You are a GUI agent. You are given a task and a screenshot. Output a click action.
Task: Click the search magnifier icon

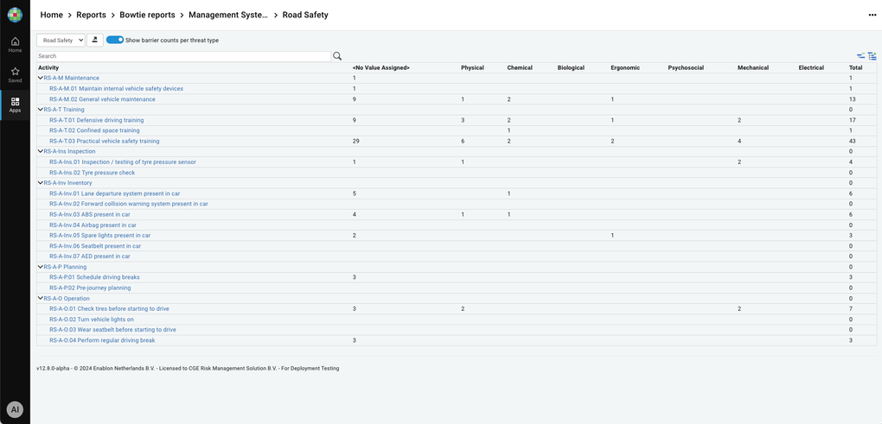coord(337,56)
